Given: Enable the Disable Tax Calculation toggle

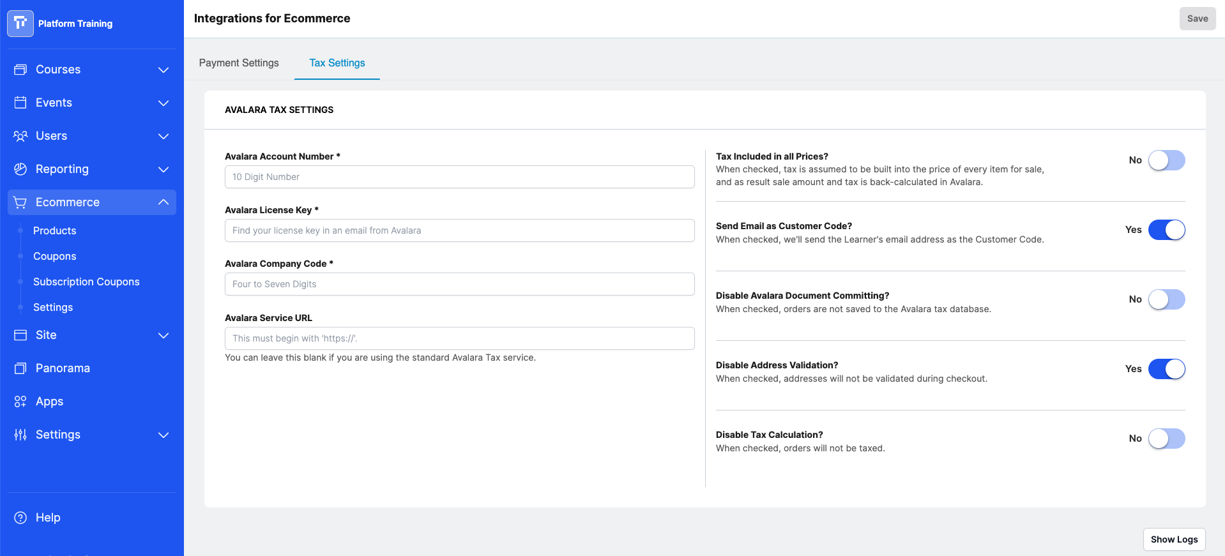Looking at the screenshot, I should (1166, 439).
